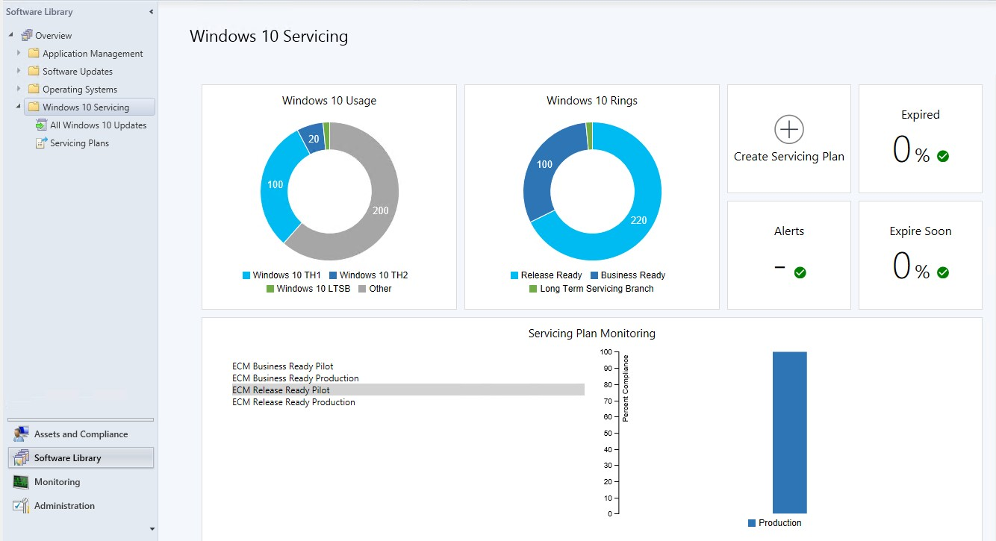This screenshot has height=541, width=996.
Task: Click the Administration workspace icon
Action: click(x=21, y=506)
